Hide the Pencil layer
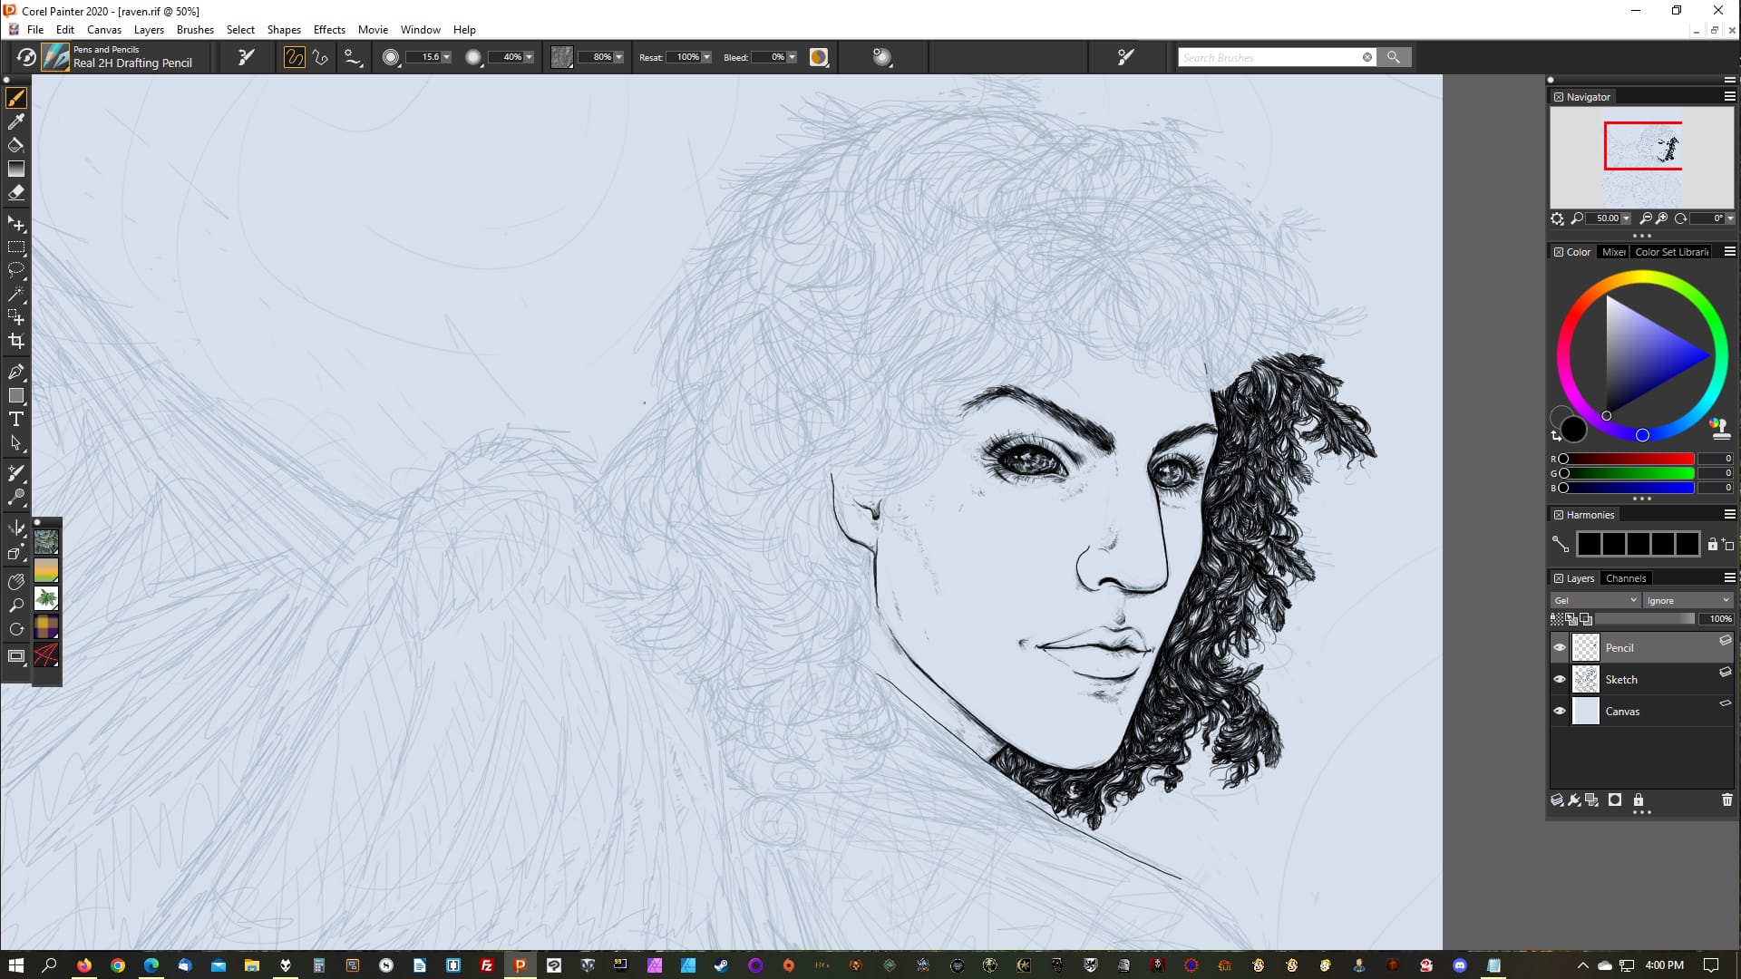 (1560, 647)
